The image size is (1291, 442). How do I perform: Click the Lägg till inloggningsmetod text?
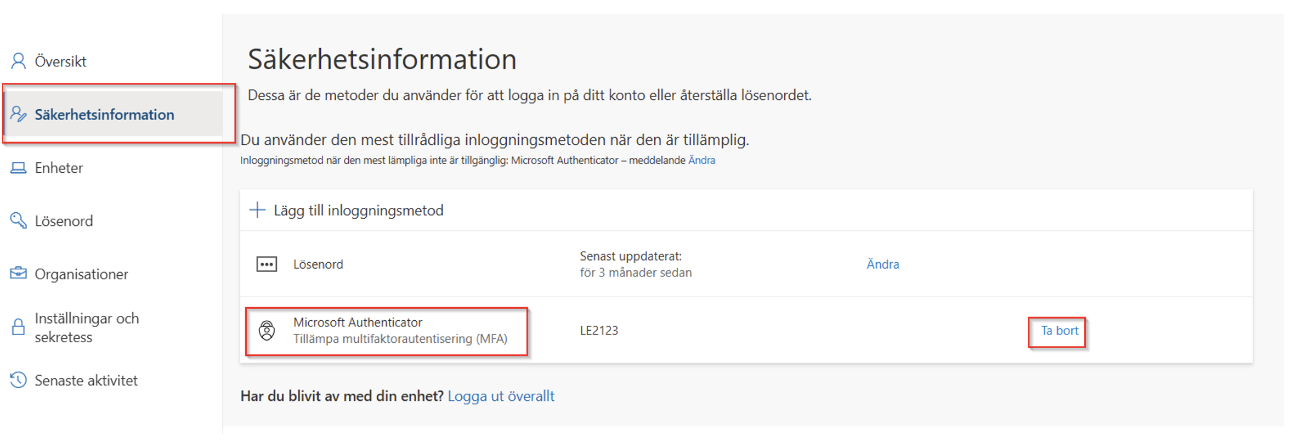(358, 211)
